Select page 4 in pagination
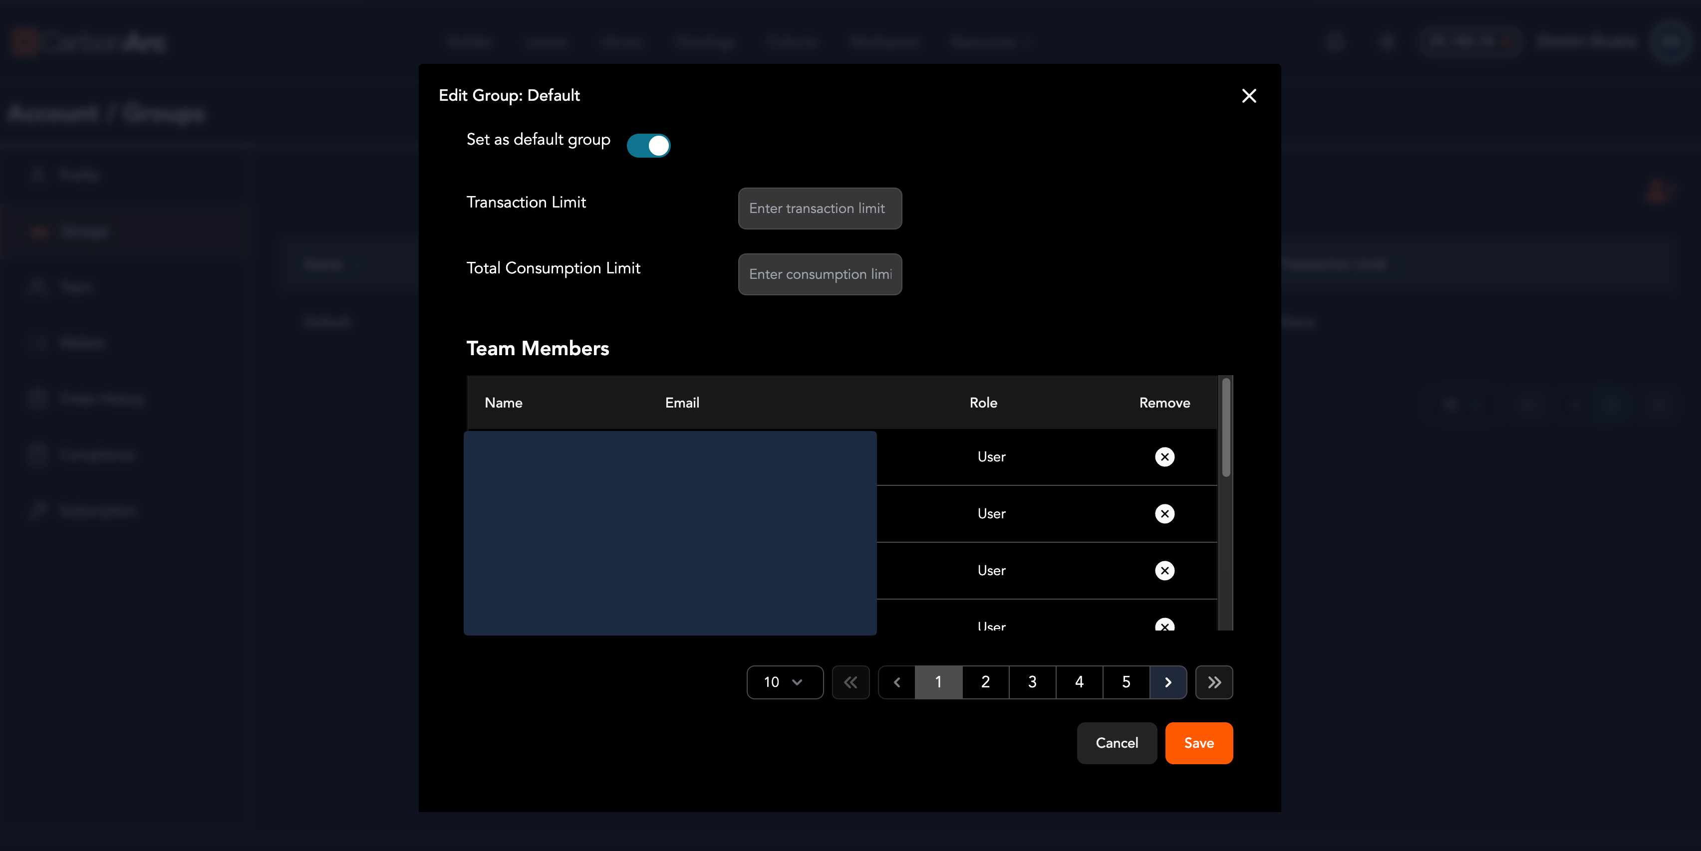 pos(1079,682)
